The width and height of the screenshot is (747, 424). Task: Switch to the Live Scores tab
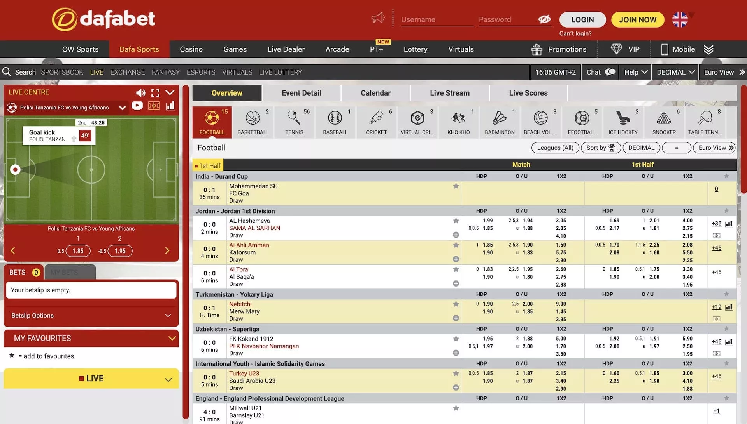[x=528, y=93]
